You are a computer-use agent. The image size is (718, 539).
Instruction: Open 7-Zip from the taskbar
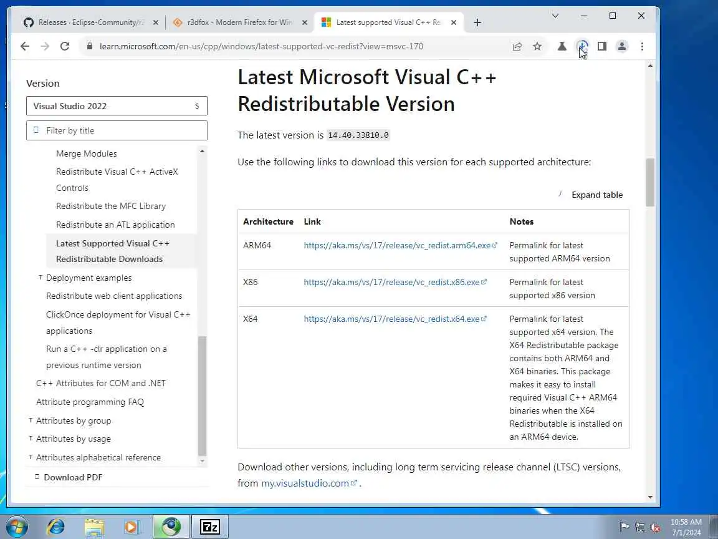[x=209, y=527]
